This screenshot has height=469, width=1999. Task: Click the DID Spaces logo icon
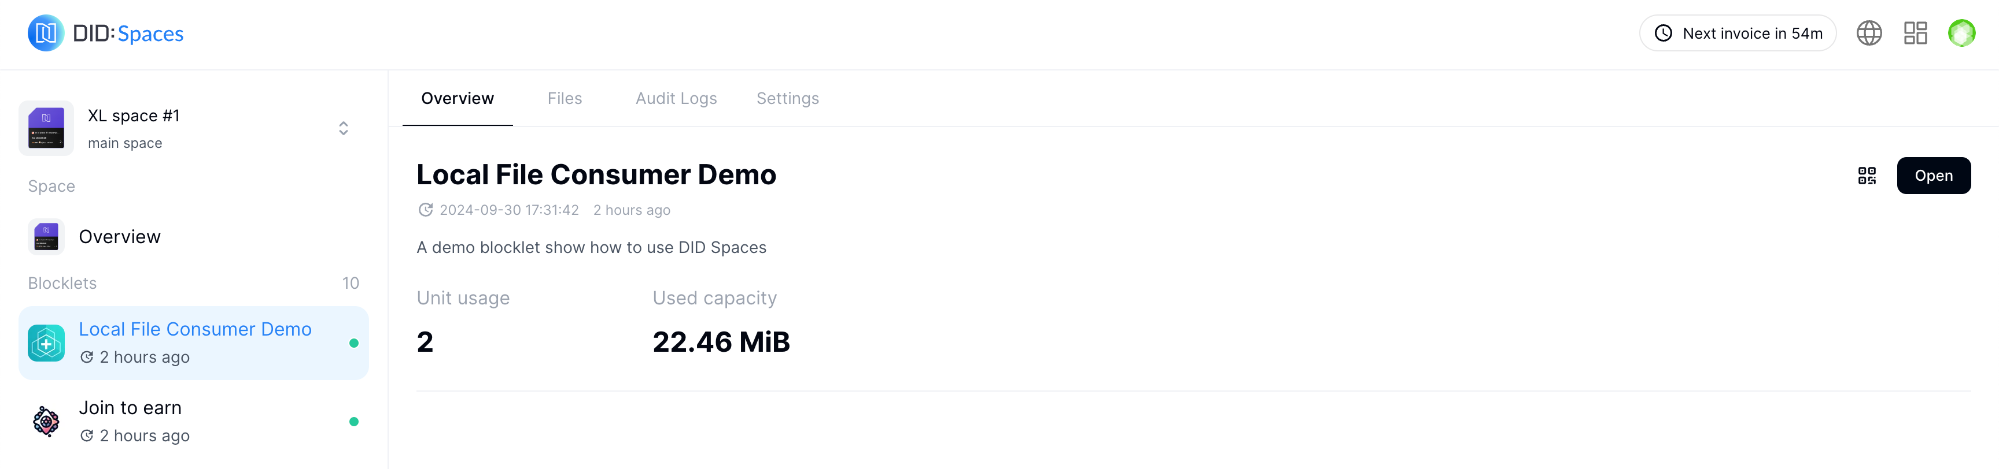coord(46,33)
